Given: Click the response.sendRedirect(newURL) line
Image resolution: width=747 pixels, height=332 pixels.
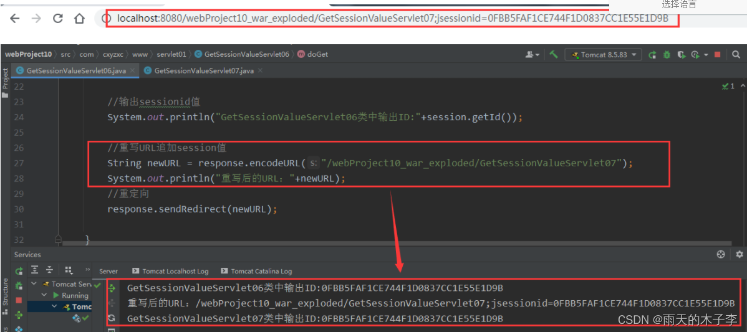Looking at the screenshot, I should click(x=192, y=209).
